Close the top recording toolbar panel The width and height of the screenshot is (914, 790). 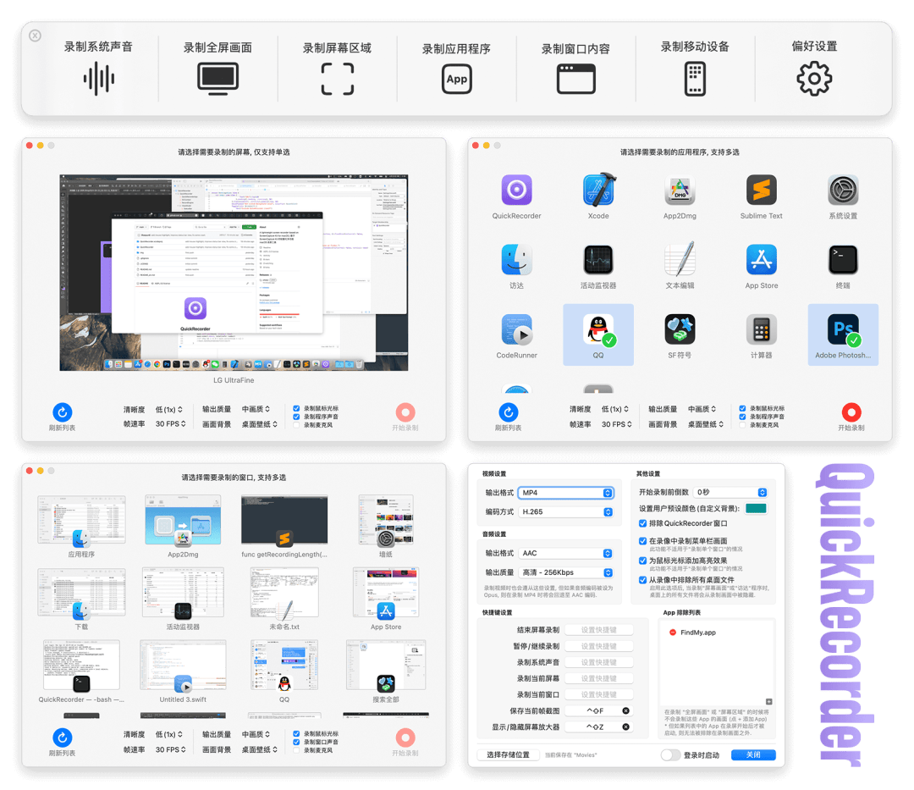pos(36,36)
